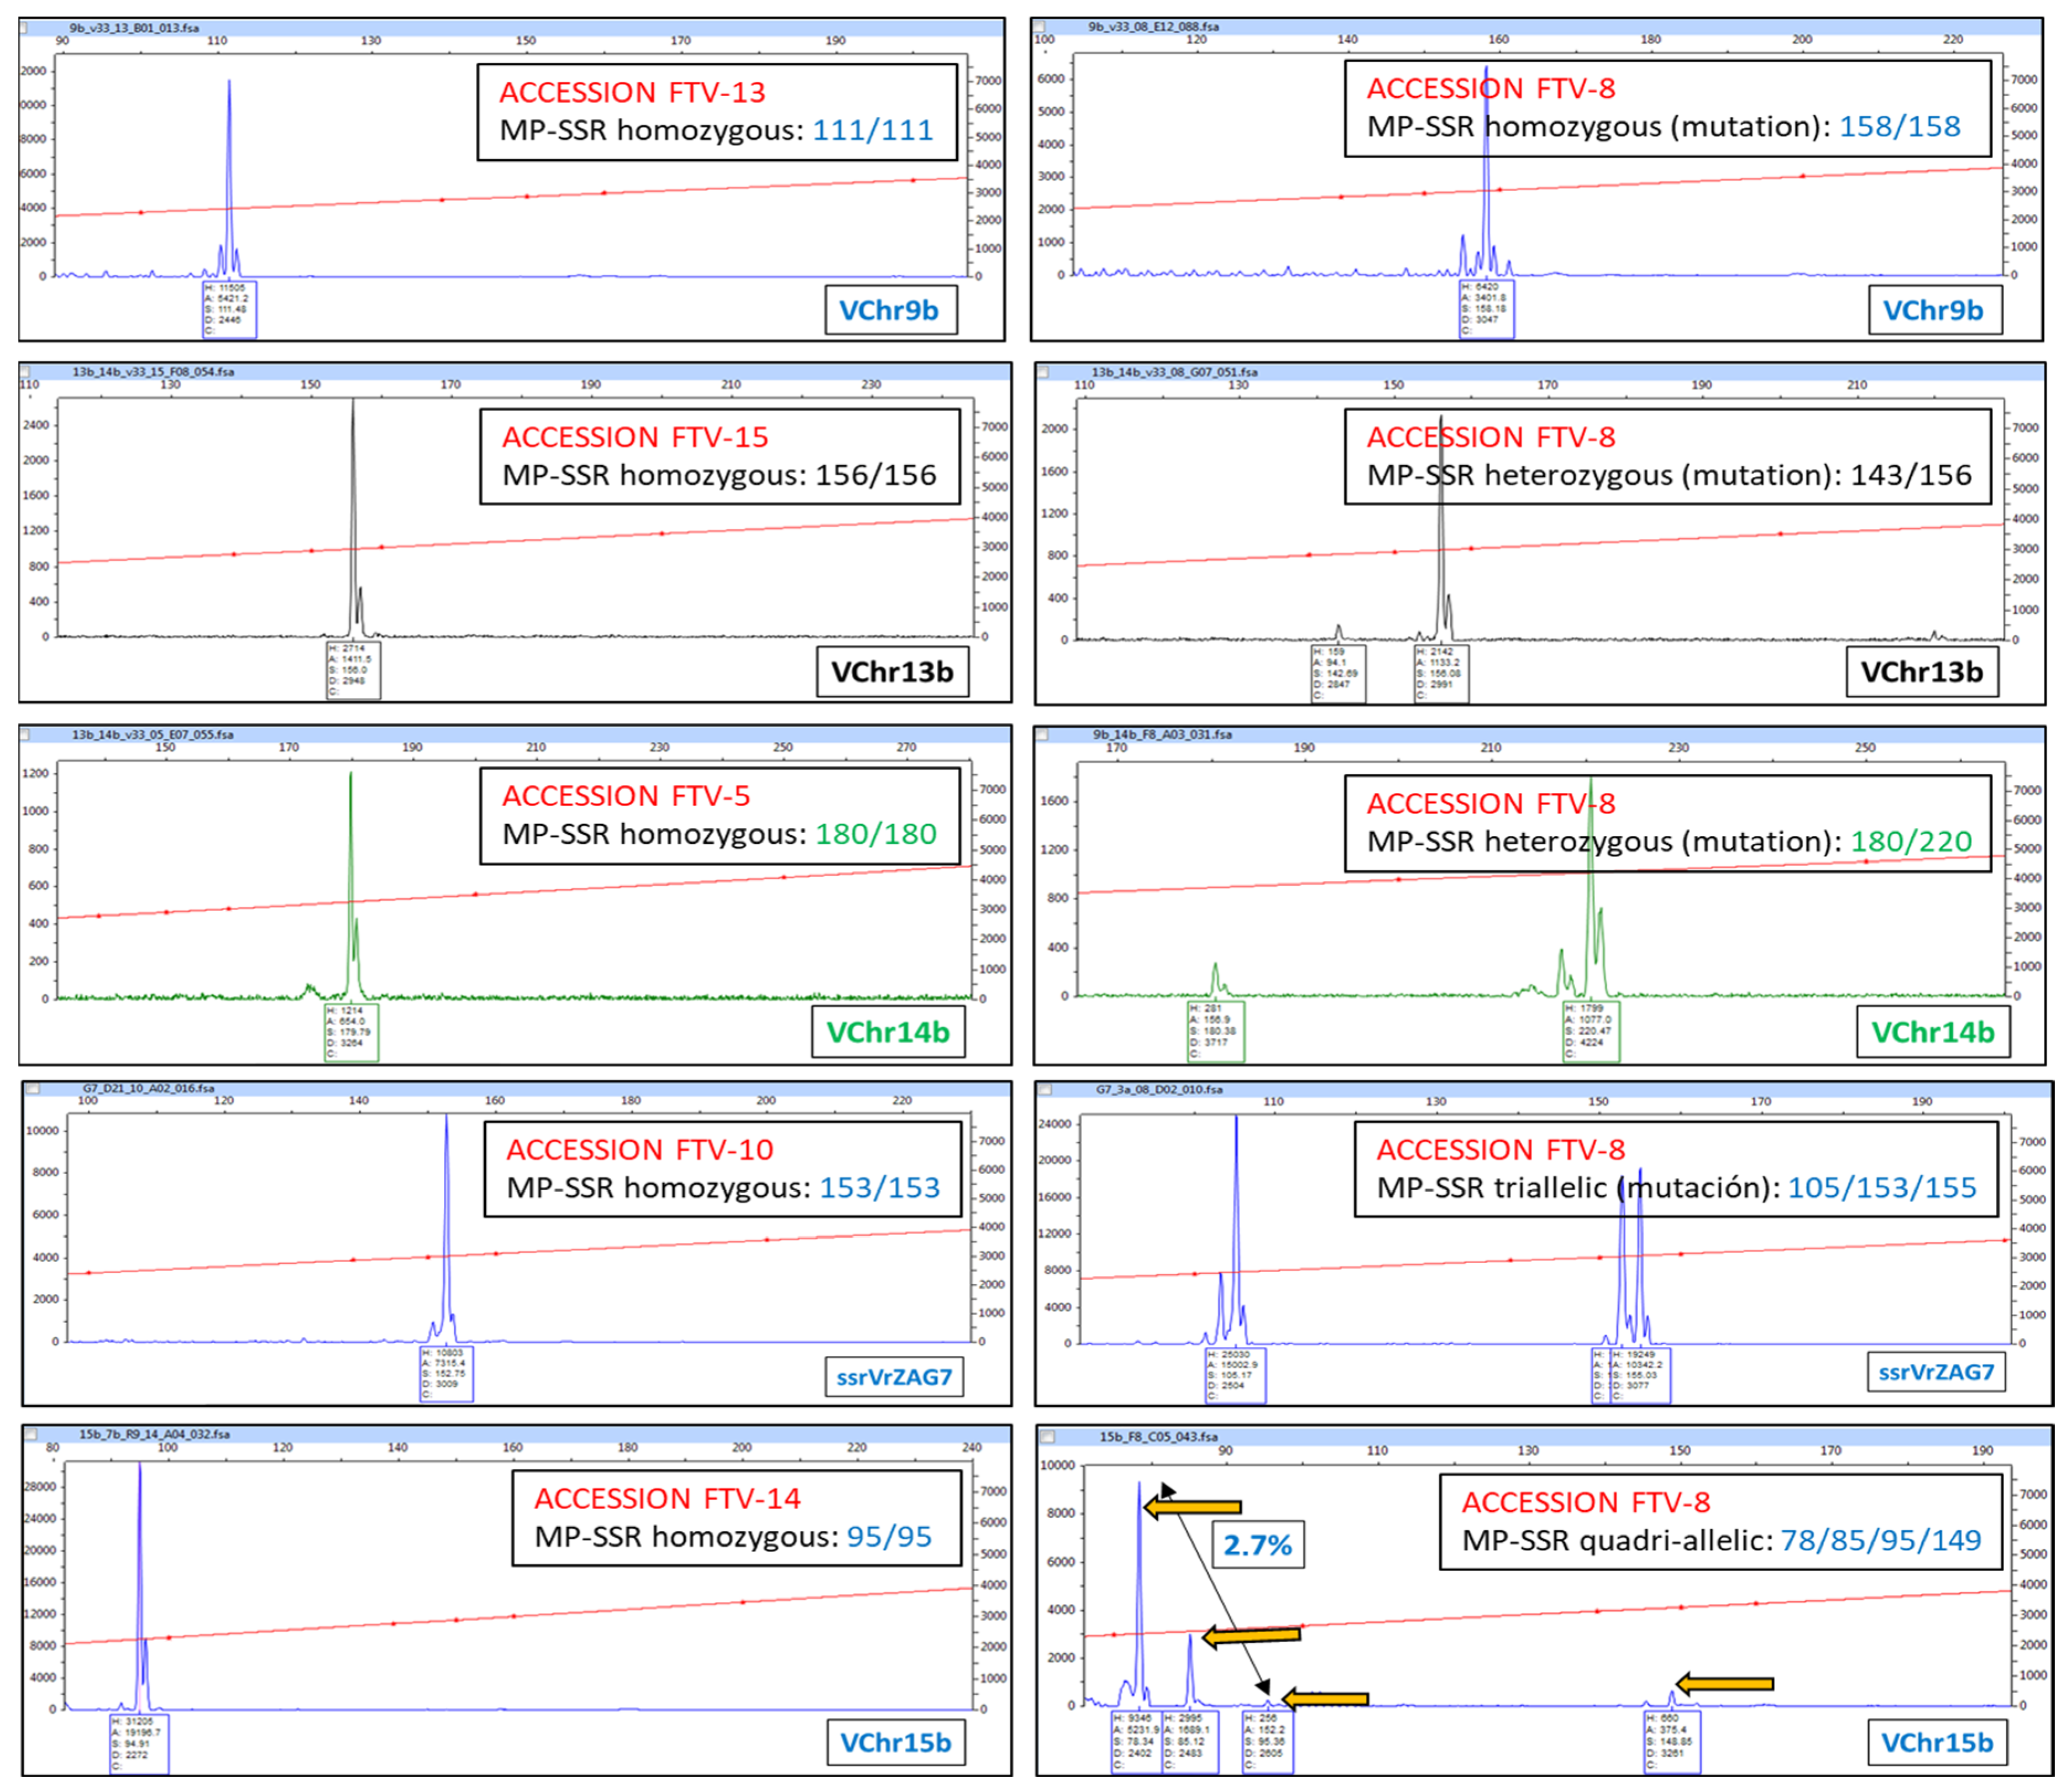Screen dimensions: 2072x1792
Task: Click the FTV-8 triallelic 105/153/155 annotation
Action: pos(1676,1169)
